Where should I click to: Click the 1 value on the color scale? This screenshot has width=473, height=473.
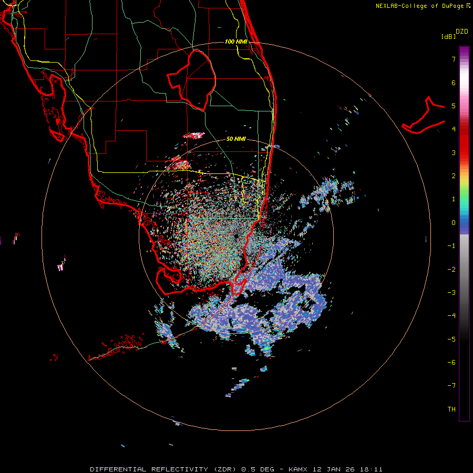[454, 199]
